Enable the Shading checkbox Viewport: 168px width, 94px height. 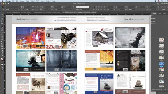point(161,7)
